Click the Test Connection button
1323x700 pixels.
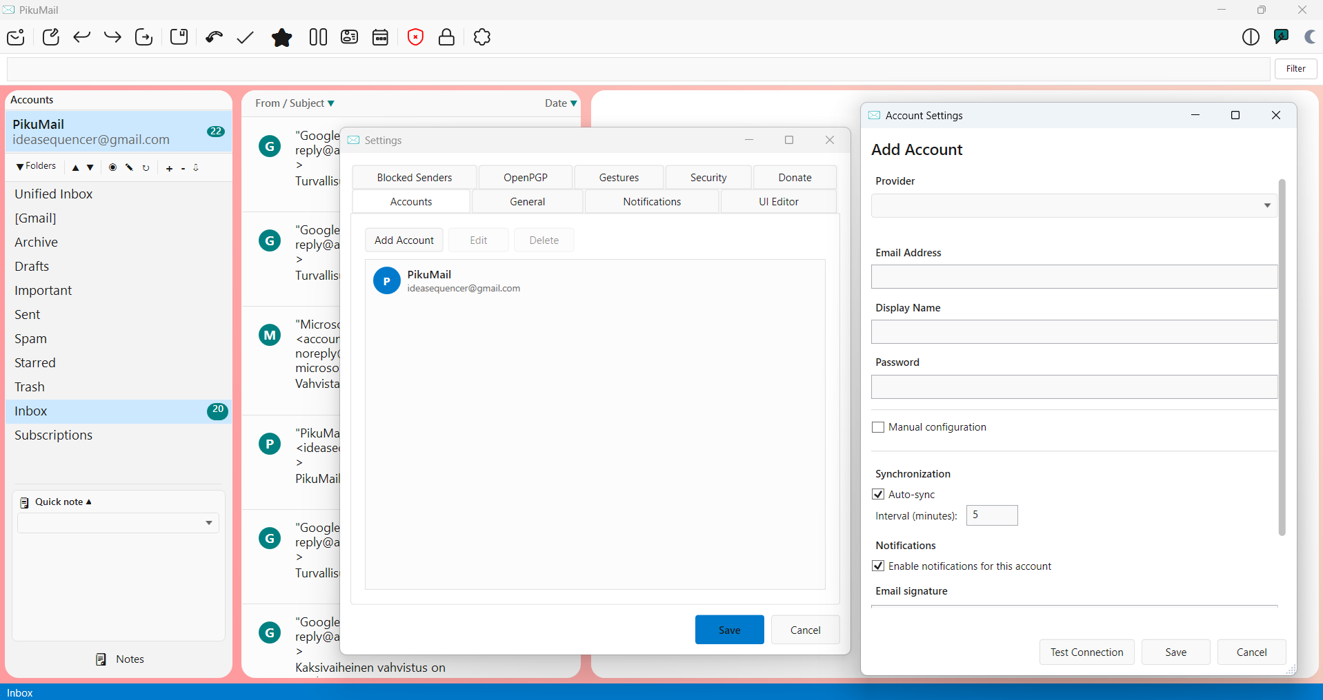pos(1086,652)
